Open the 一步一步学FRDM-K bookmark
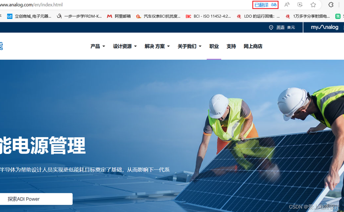Viewport: 344px width, 212px height. pyautogui.click(x=79, y=16)
